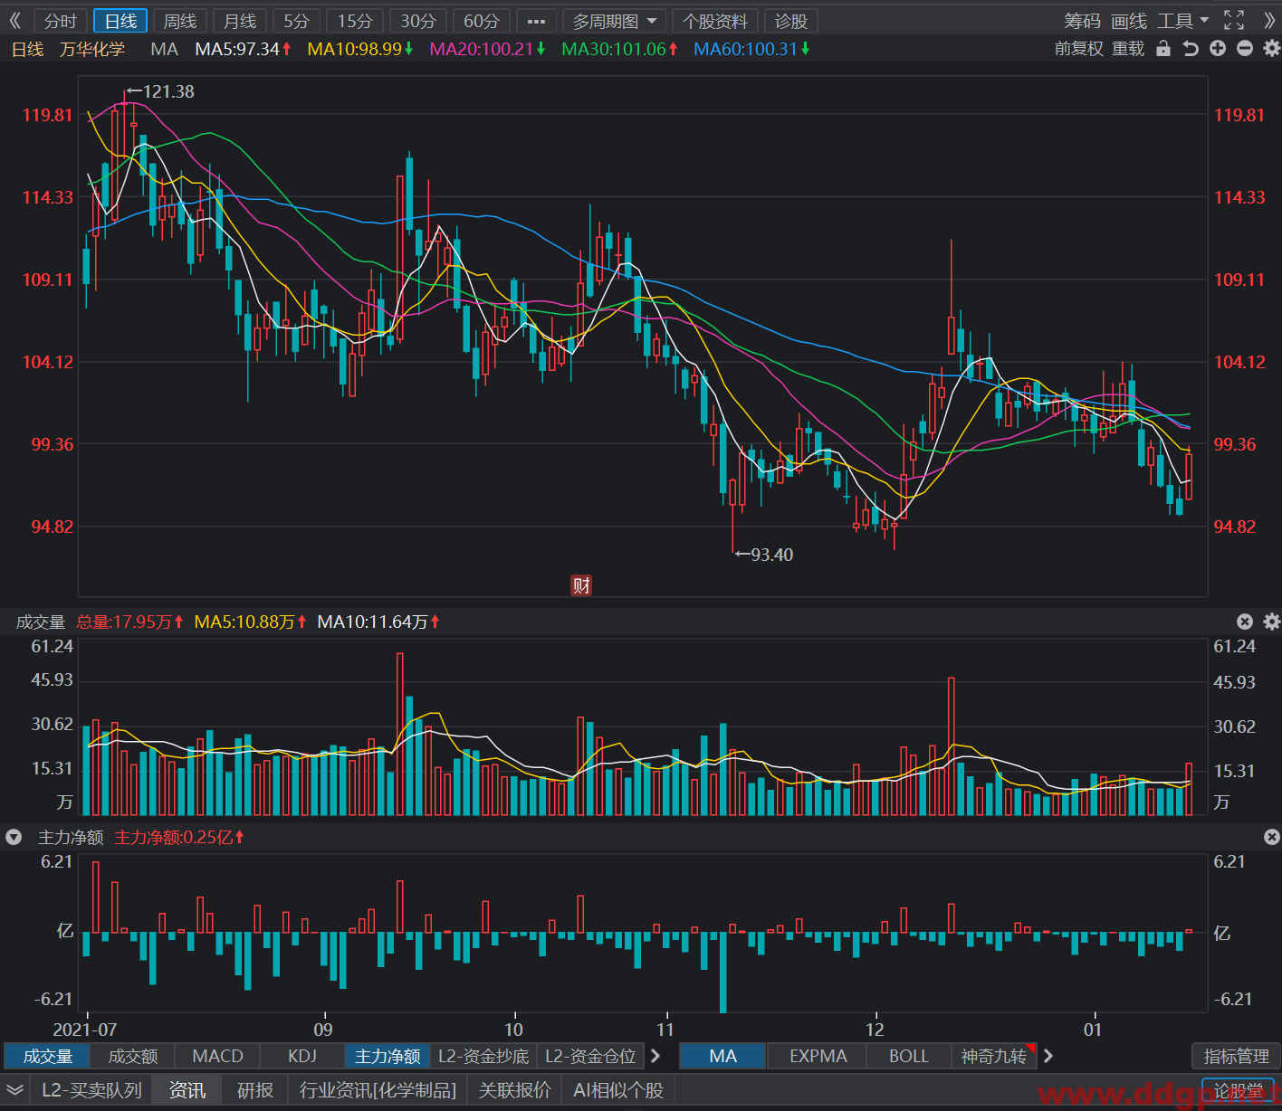The height and width of the screenshot is (1111, 1282).
Task: Collapse the 主力净额 panel arrow
Action: pyautogui.click(x=14, y=838)
